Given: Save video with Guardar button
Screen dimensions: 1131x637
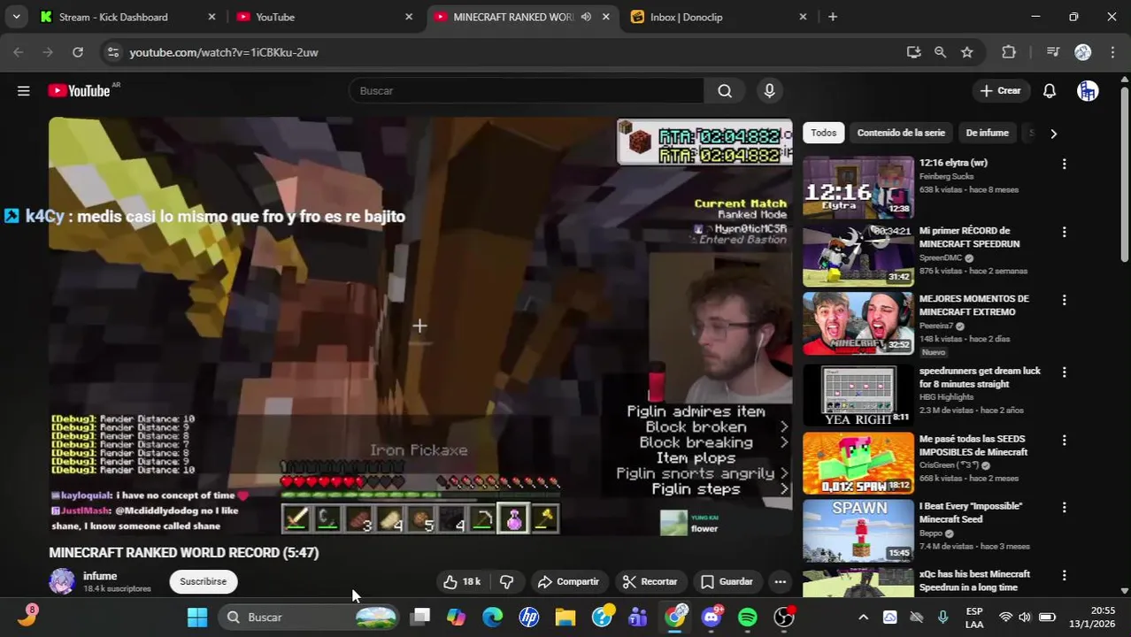Looking at the screenshot, I should coord(727,581).
